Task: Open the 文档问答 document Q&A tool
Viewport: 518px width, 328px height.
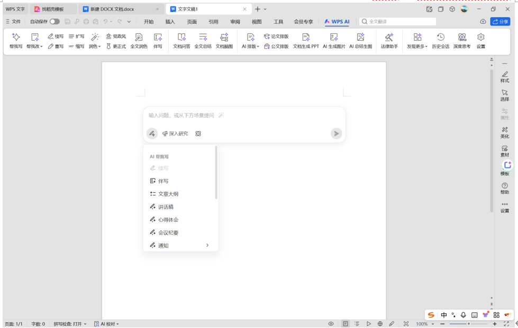Action: (181, 41)
